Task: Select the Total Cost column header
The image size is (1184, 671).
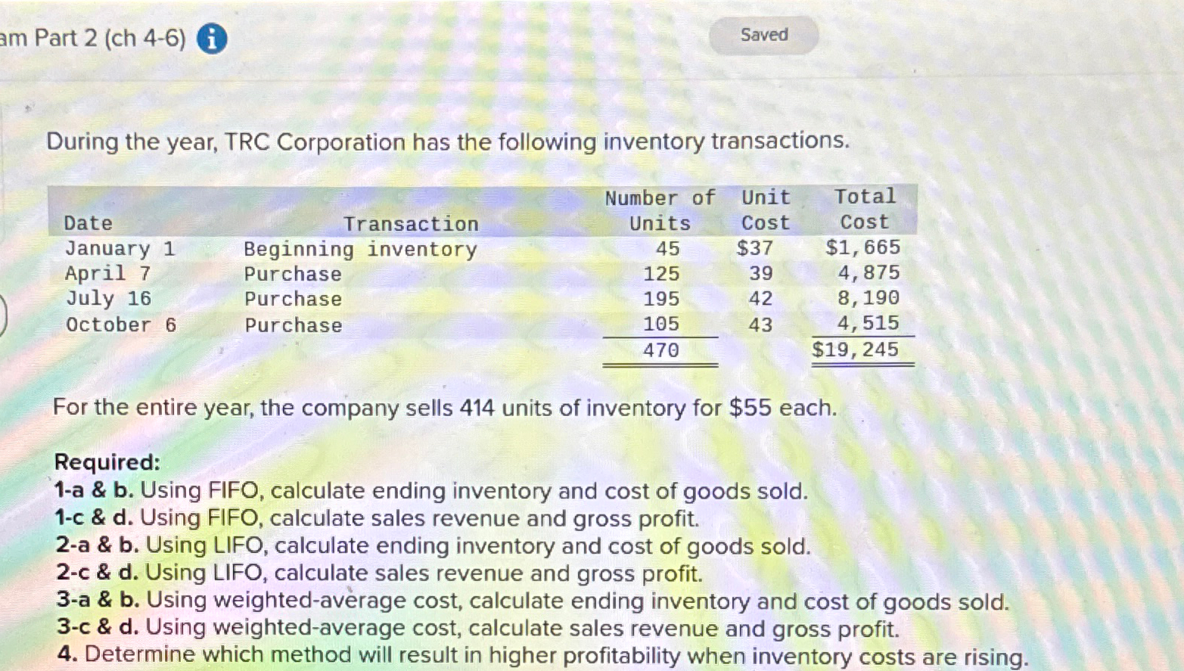Action: pos(863,210)
